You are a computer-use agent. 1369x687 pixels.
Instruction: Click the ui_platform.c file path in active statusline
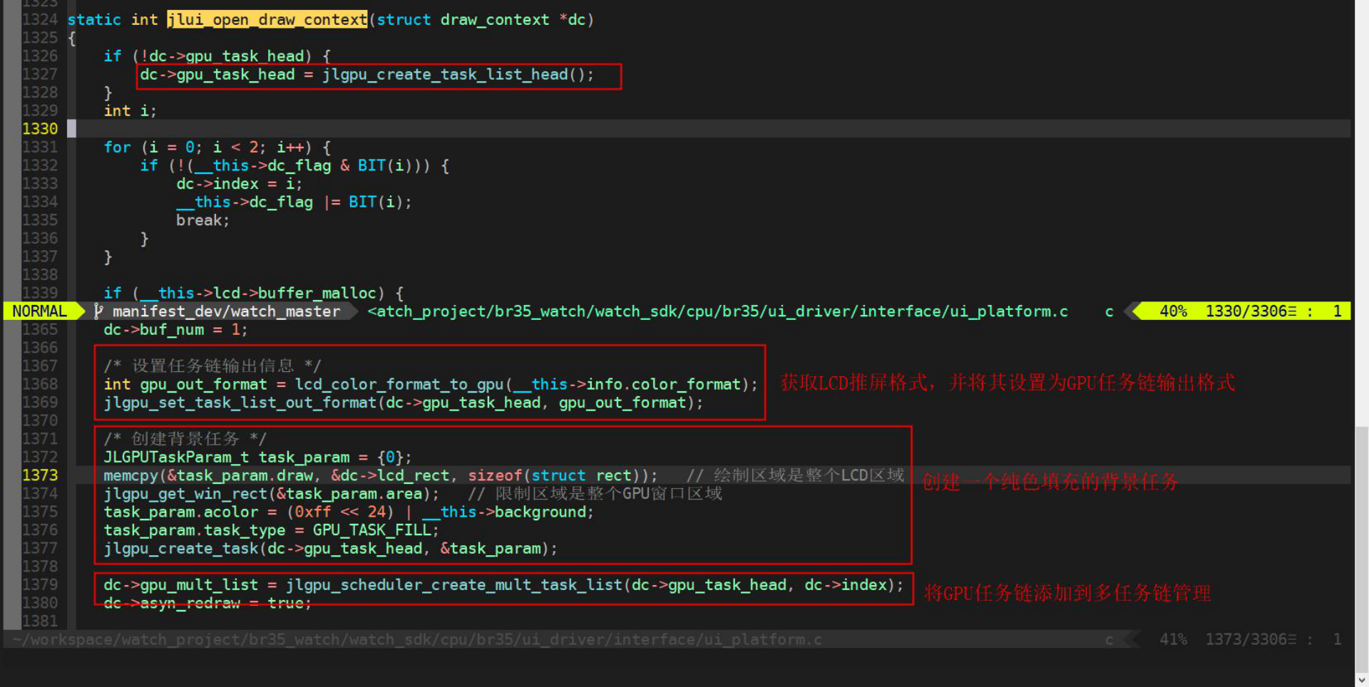717,311
